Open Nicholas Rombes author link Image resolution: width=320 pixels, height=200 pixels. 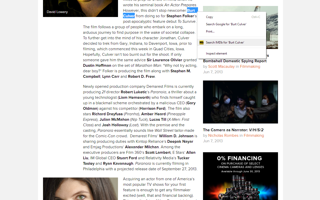tap(223, 135)
